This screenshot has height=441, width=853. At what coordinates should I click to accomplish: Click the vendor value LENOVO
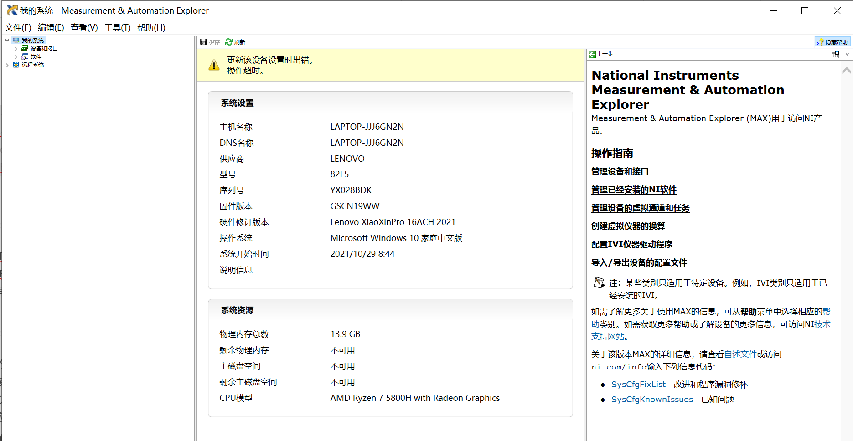(347, 159)
